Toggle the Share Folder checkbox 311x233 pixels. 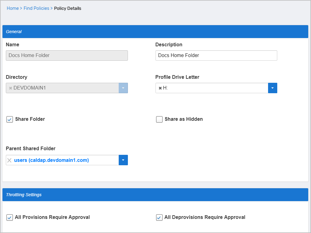click(10, 119)
